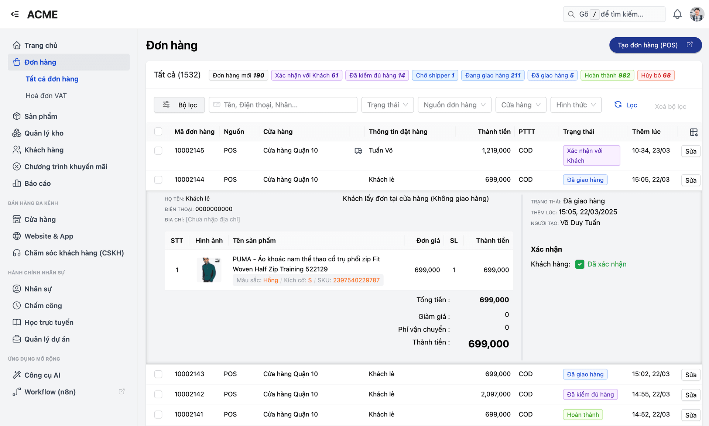Image resolution: width=709 pixels, height=426 pixels.
Task: Toggle the Đã xác nhận customer confirmation checkbox
Action: (579, 264)
